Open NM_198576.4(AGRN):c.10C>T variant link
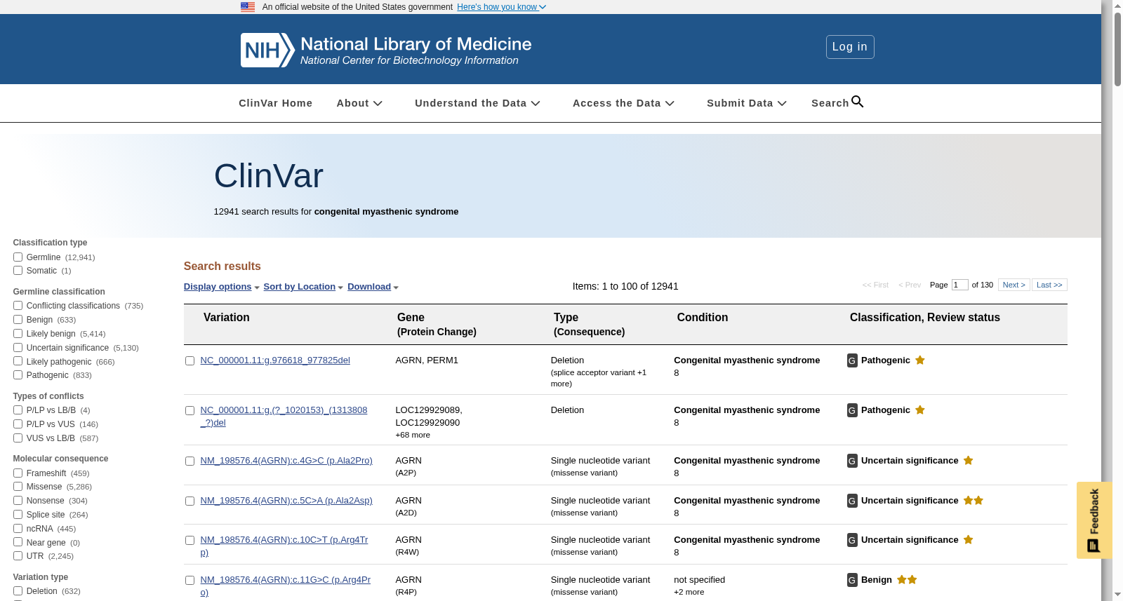This screenshot has height=601, width=1123. 284,546
